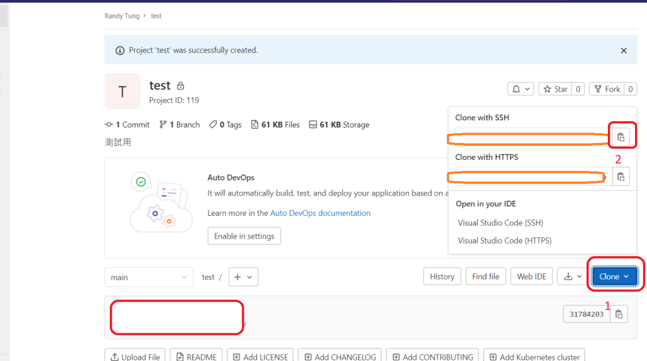
Task: Copy the SSH clone URL
Action: pos(620,137)
